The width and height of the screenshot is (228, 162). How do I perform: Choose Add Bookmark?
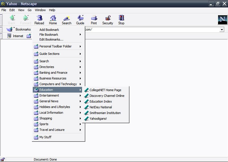tap(49, 30)
